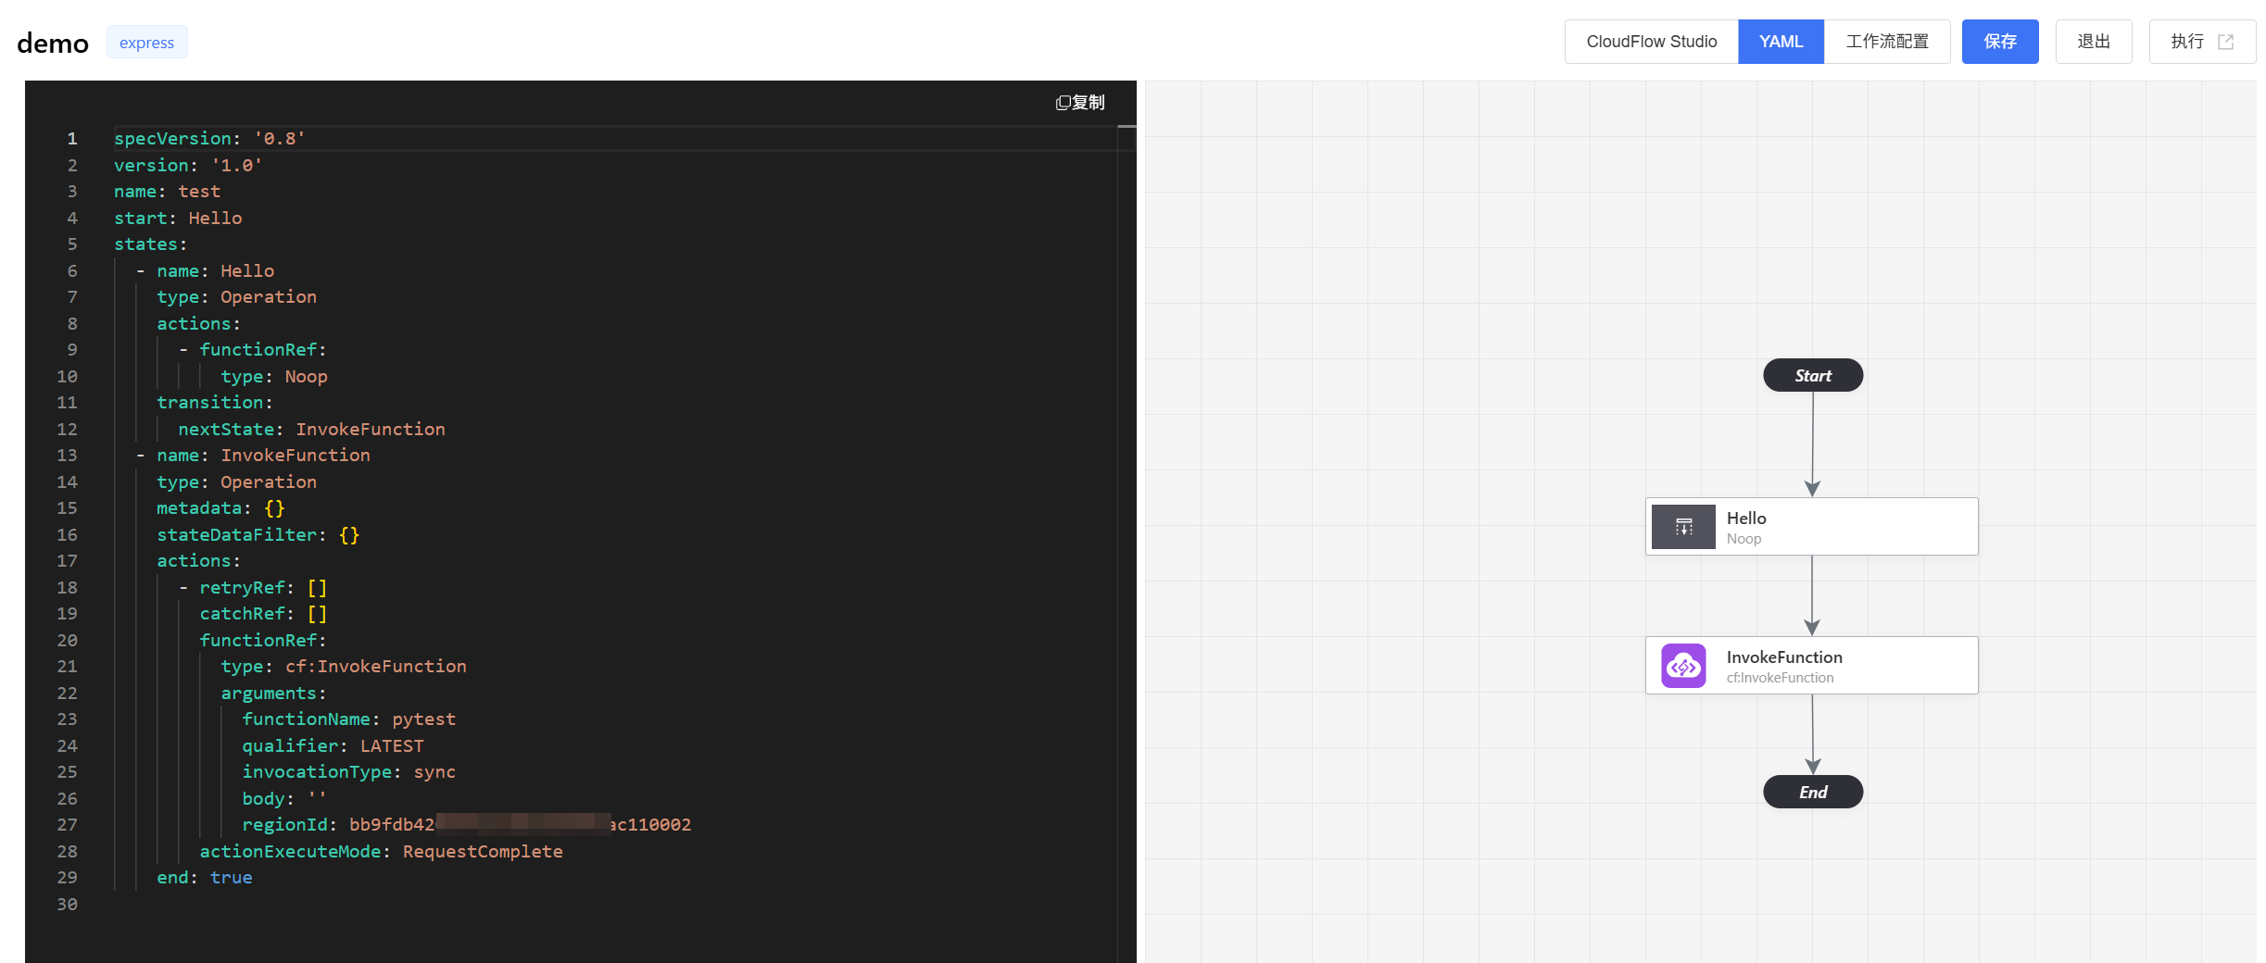Click nextState: InvokeFunction line
The height and width of the screenshot is (963, 2266).
pyautogui.click(x=311, y=429)
